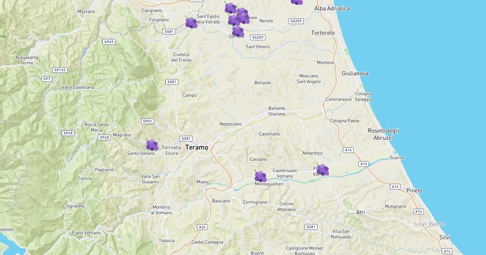Click the Campli place label
The image size is (486, 255).
(190, 95)
